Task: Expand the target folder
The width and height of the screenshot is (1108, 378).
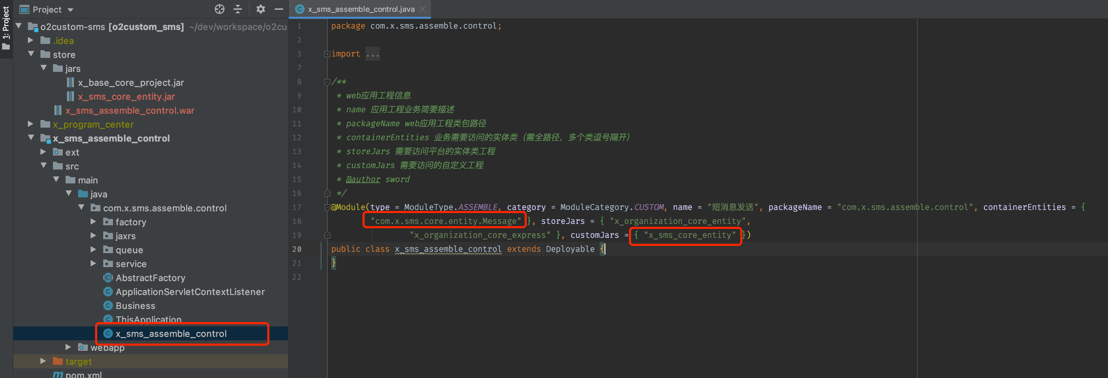Action: (43, 361)
